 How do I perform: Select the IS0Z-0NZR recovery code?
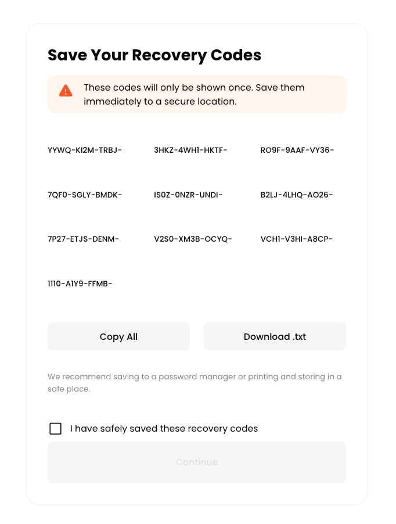click(x=188, y=195)
